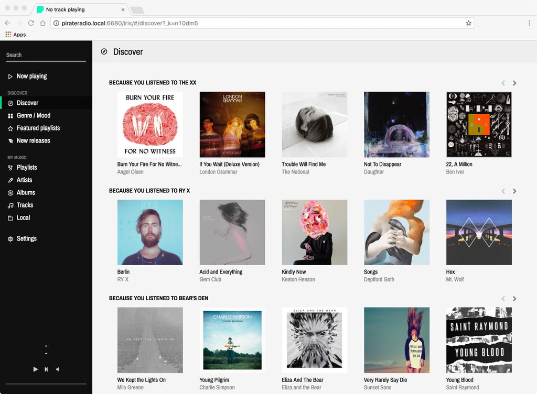The height and width of the screenshot is (394, 537).
Task: Show previous albums in The XX row
Action: click(x=503, y=83)
